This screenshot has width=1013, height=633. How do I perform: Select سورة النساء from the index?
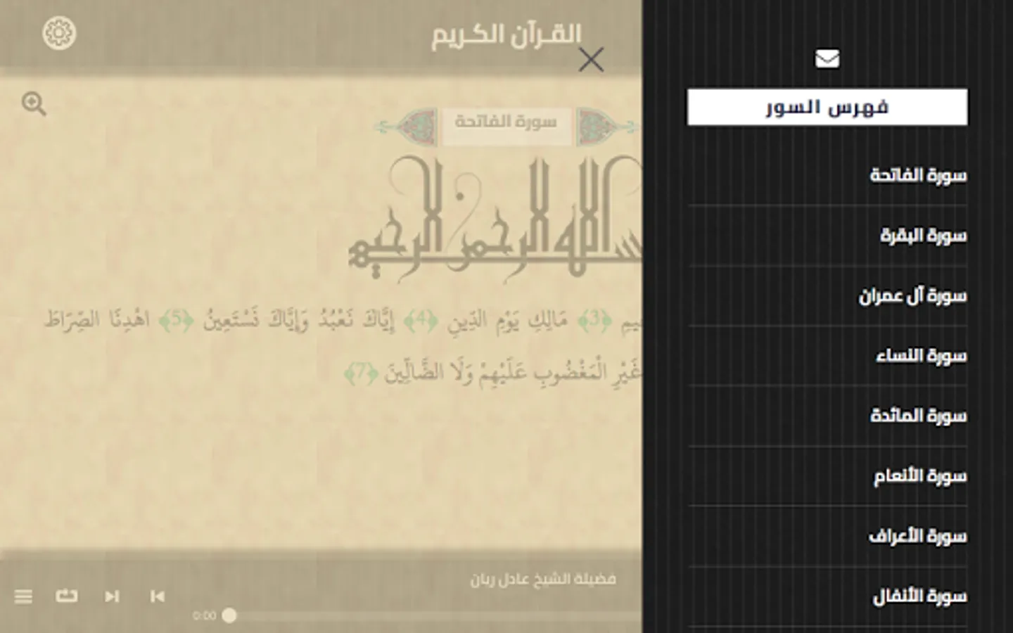coord(921,355)
